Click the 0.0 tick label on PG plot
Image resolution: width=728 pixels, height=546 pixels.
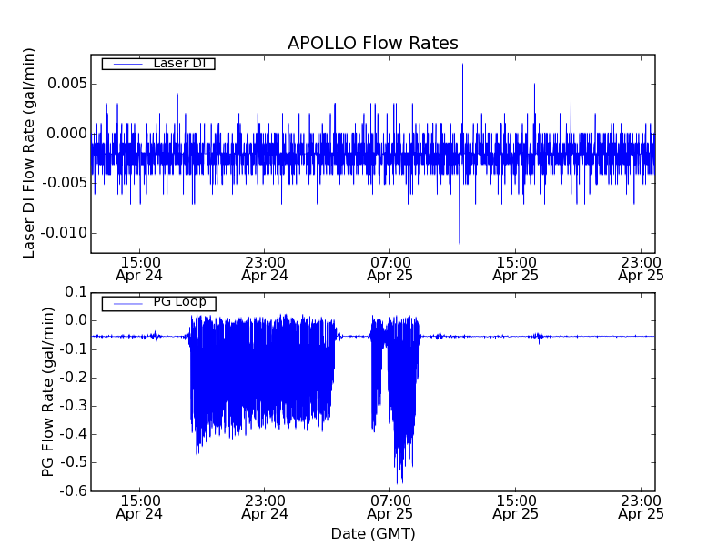76,320
